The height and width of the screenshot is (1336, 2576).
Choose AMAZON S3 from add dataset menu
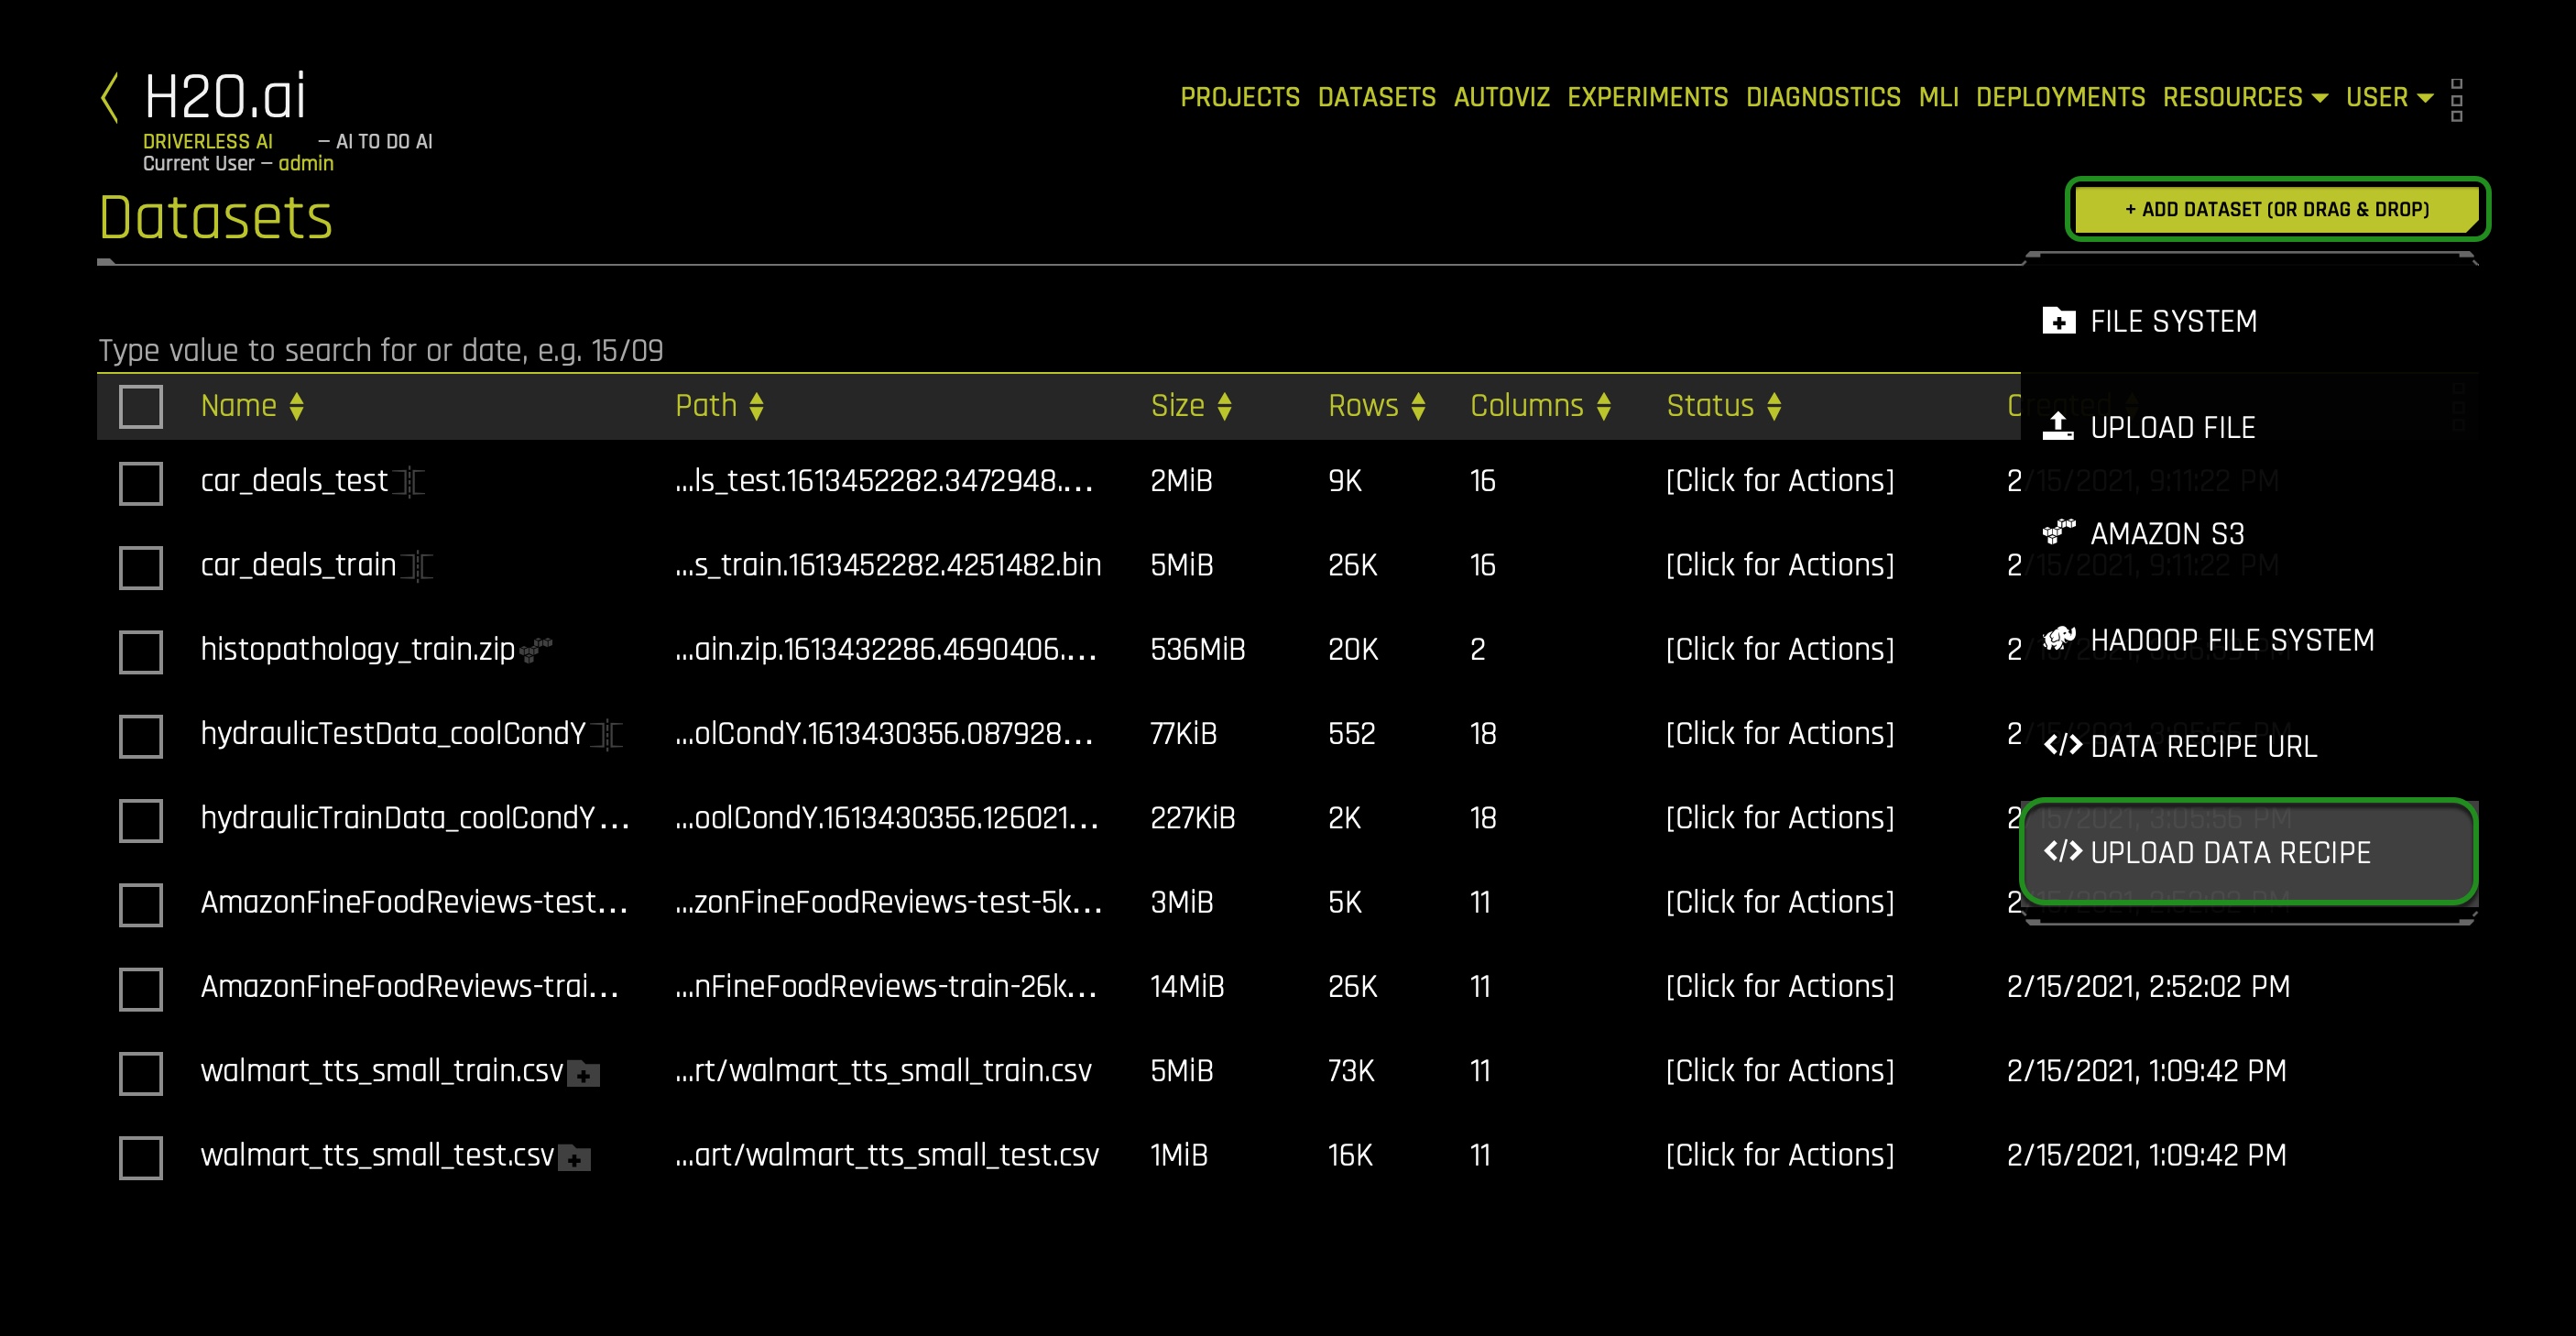click(2249, 533)
